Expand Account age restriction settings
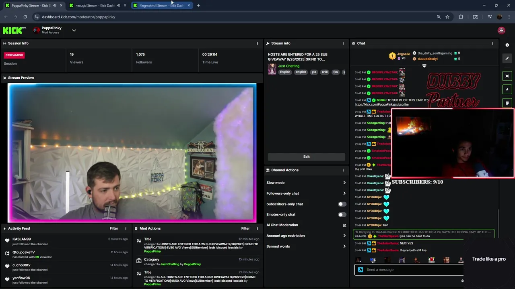The width and height of the screenshot is (515, 289). coord(306,236)
